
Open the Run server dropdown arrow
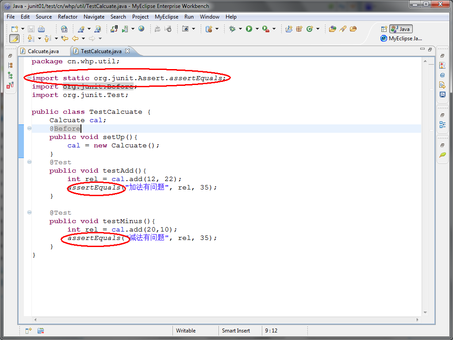point(133,29)
